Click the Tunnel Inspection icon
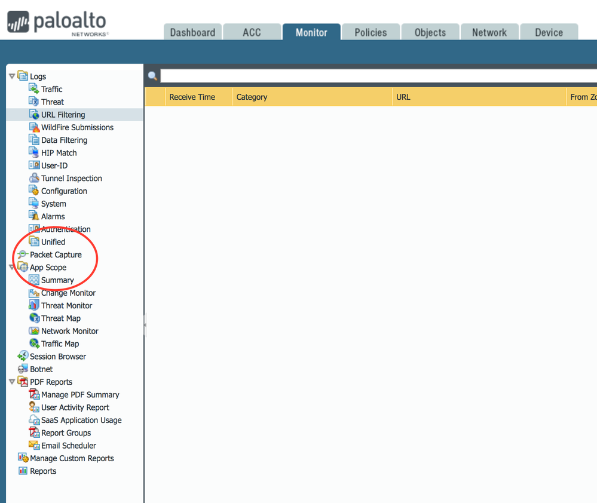 click(x=34, y=178)
